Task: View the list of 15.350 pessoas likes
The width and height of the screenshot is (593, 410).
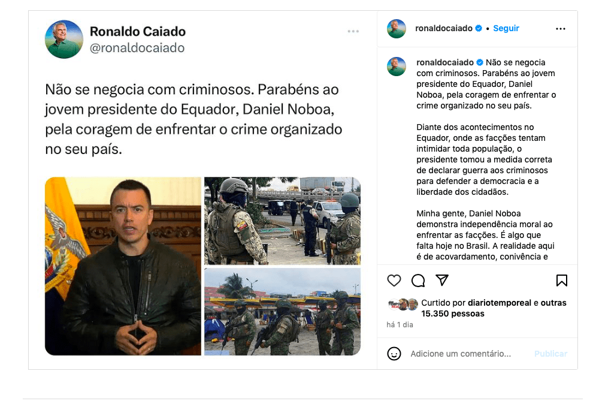Action: point(453,314)
